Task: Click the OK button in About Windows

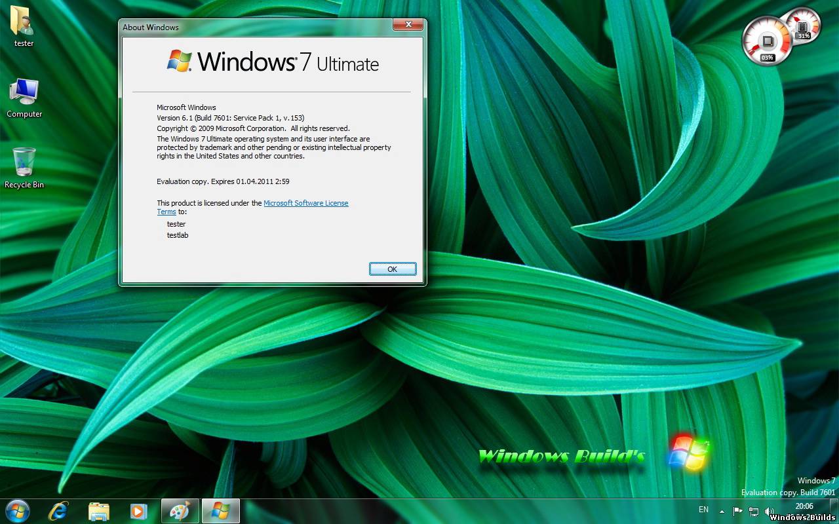Action: [393, 269]
